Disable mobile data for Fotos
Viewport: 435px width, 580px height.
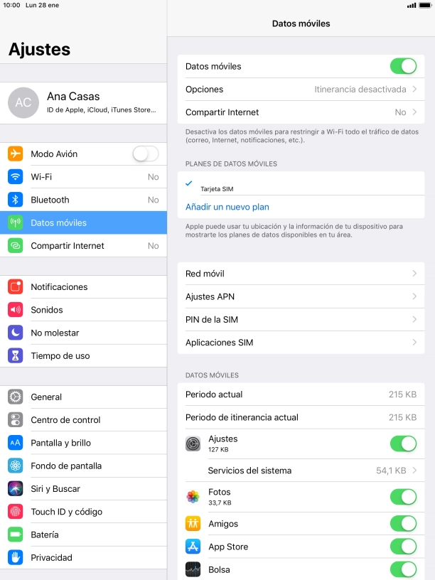[x=403, y=497]
